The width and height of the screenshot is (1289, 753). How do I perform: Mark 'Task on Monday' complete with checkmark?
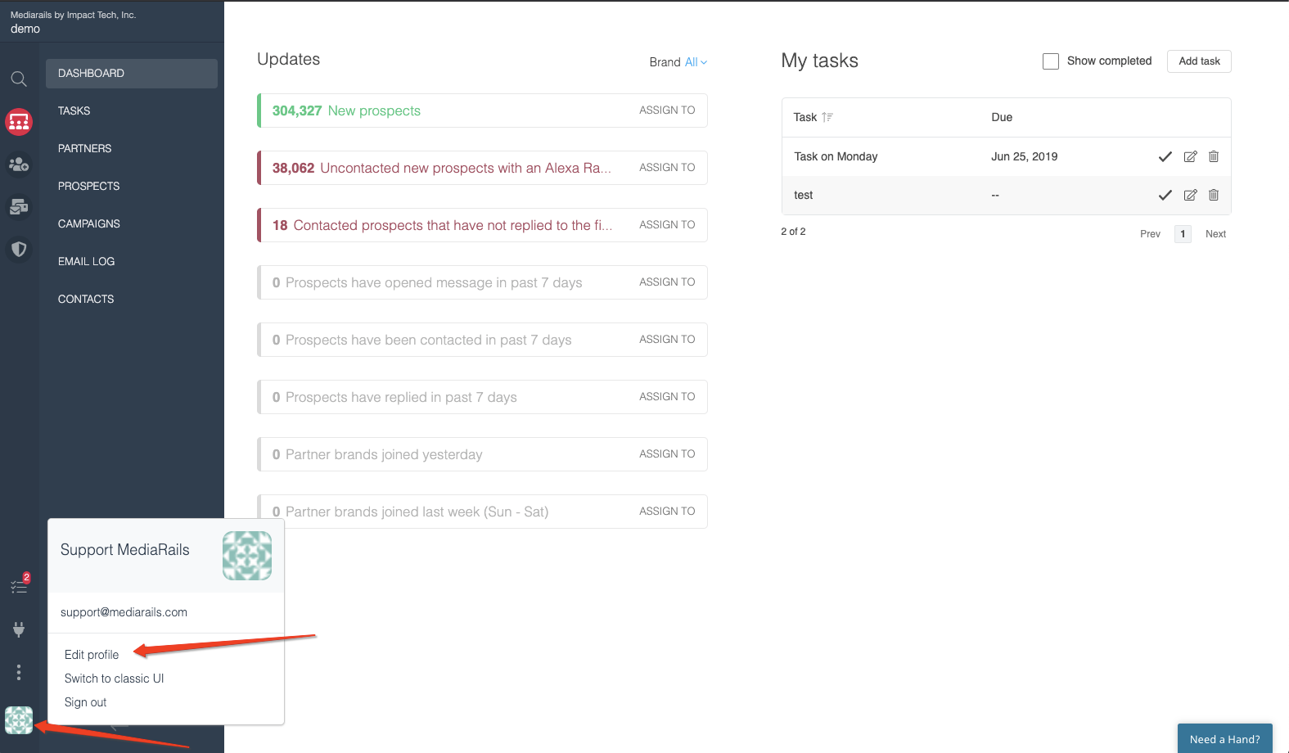[1165, 156]
